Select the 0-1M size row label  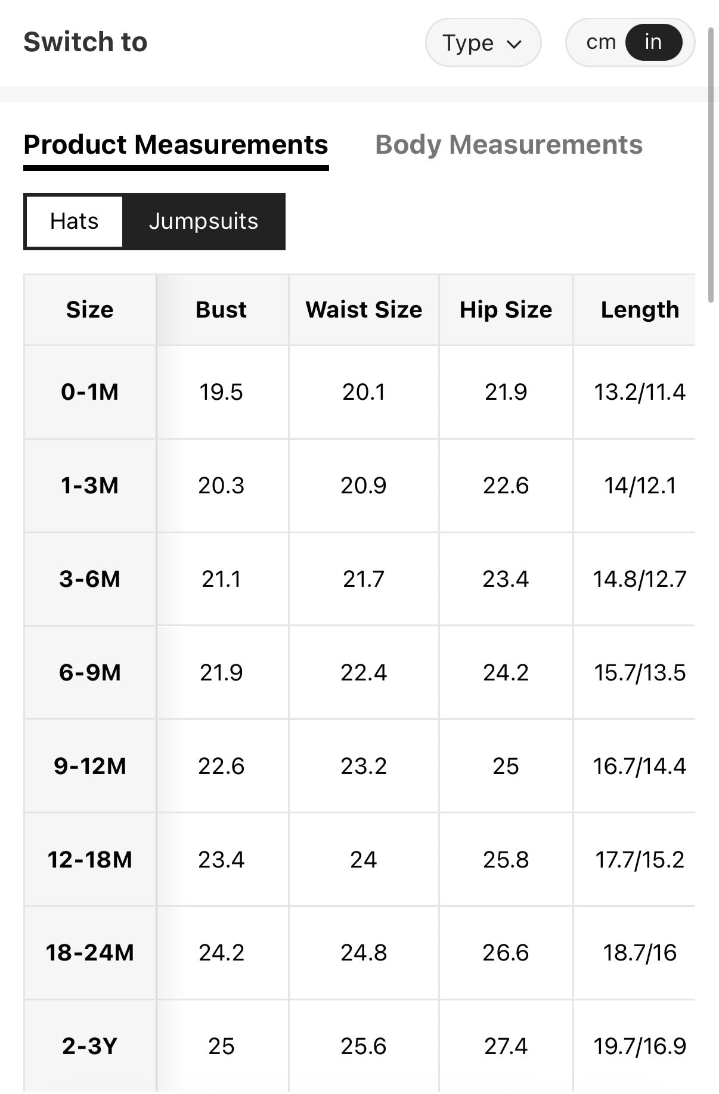(x=89, y=392)
